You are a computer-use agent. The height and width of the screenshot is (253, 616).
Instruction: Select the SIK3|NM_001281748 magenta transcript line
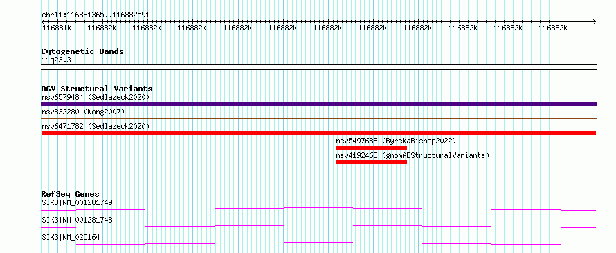point(318,226)
